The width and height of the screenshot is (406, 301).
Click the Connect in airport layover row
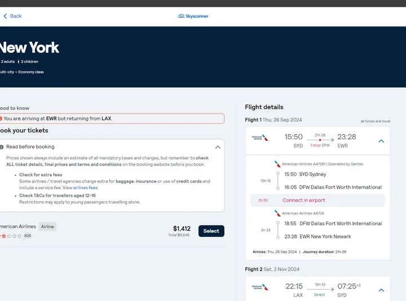point(317,200)
